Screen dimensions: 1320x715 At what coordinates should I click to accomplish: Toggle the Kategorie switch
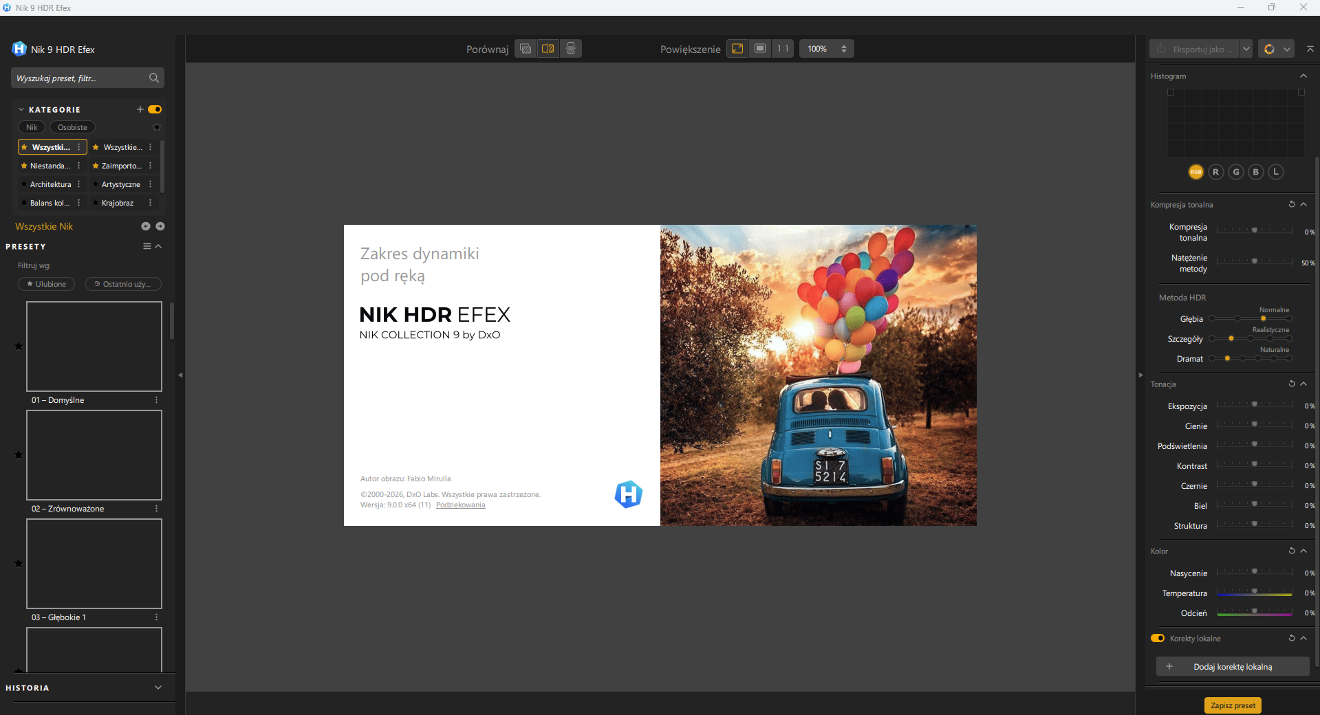(x=155, y=109)
